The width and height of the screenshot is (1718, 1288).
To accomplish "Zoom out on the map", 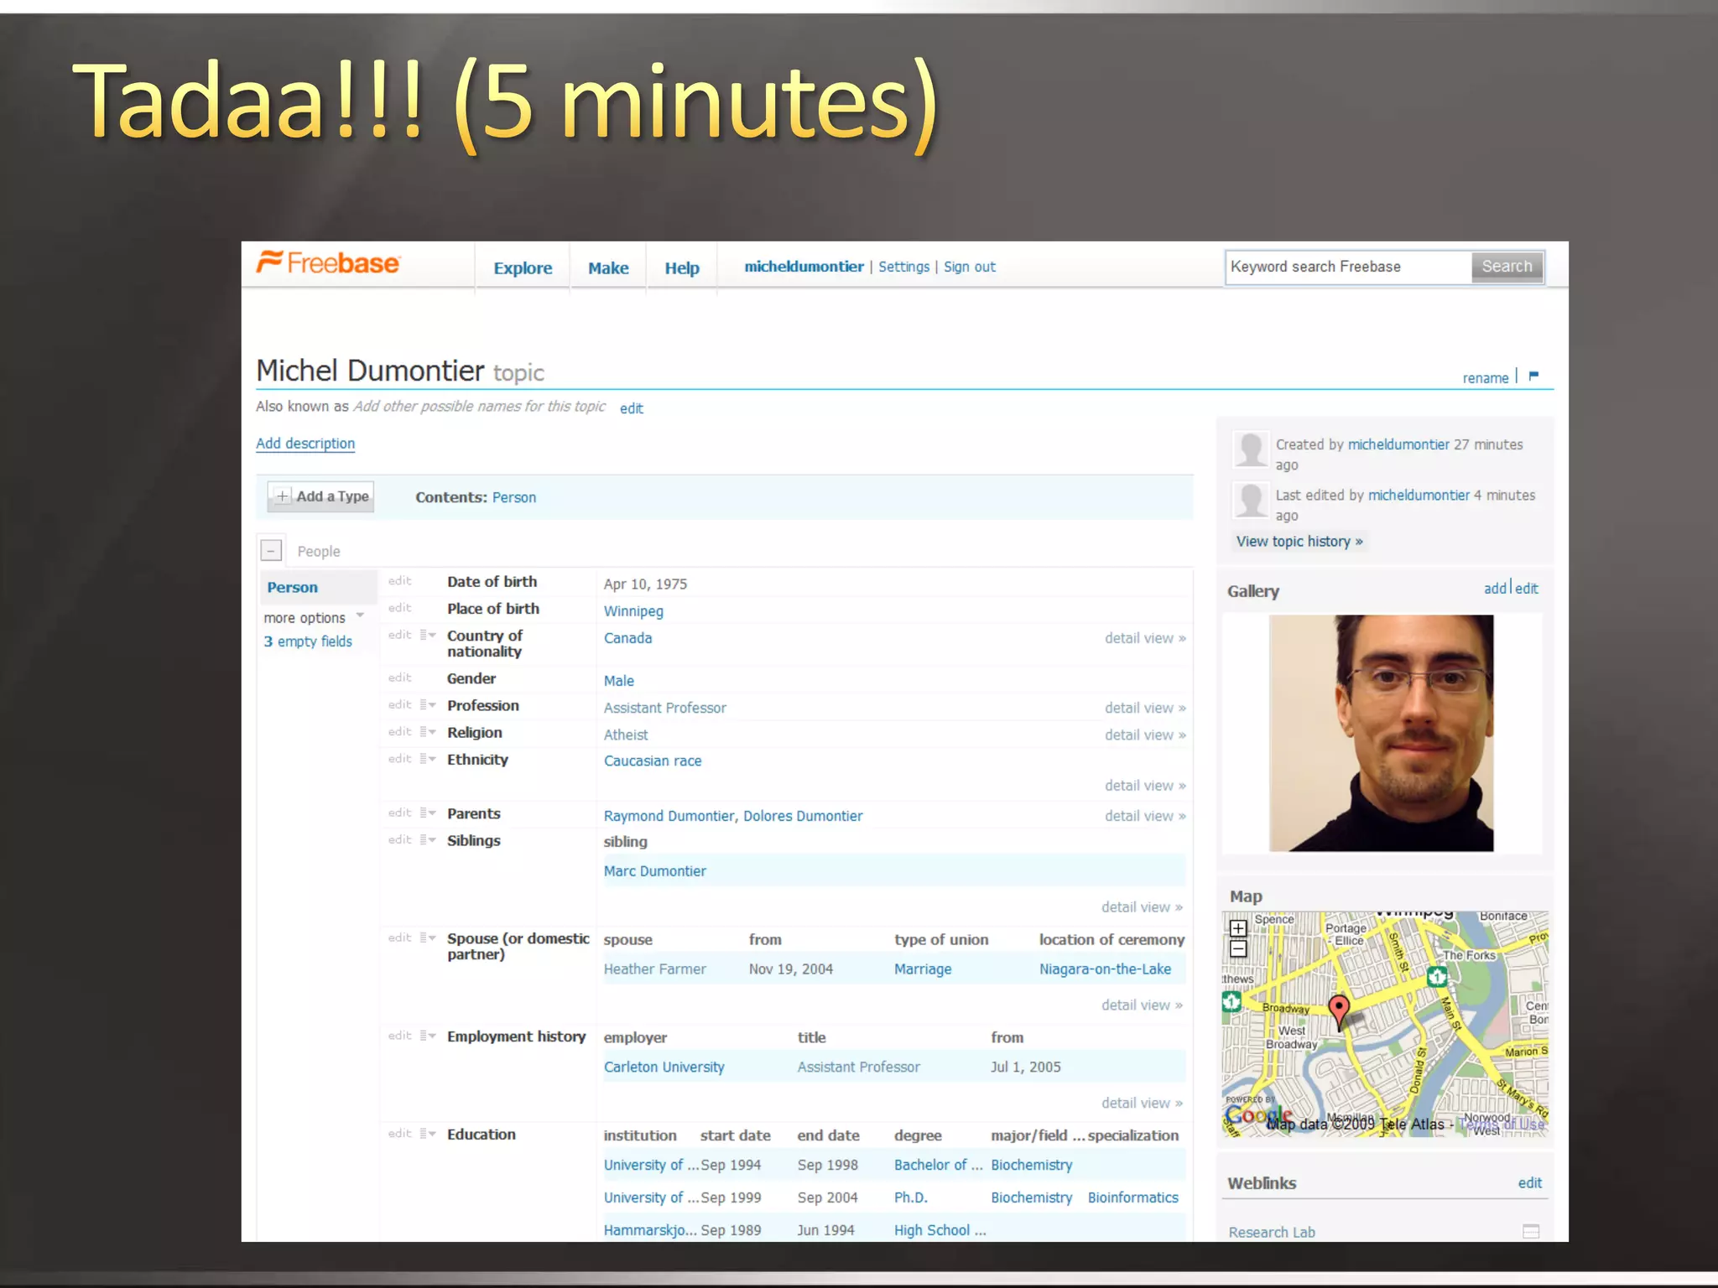I will [1238, 949].
